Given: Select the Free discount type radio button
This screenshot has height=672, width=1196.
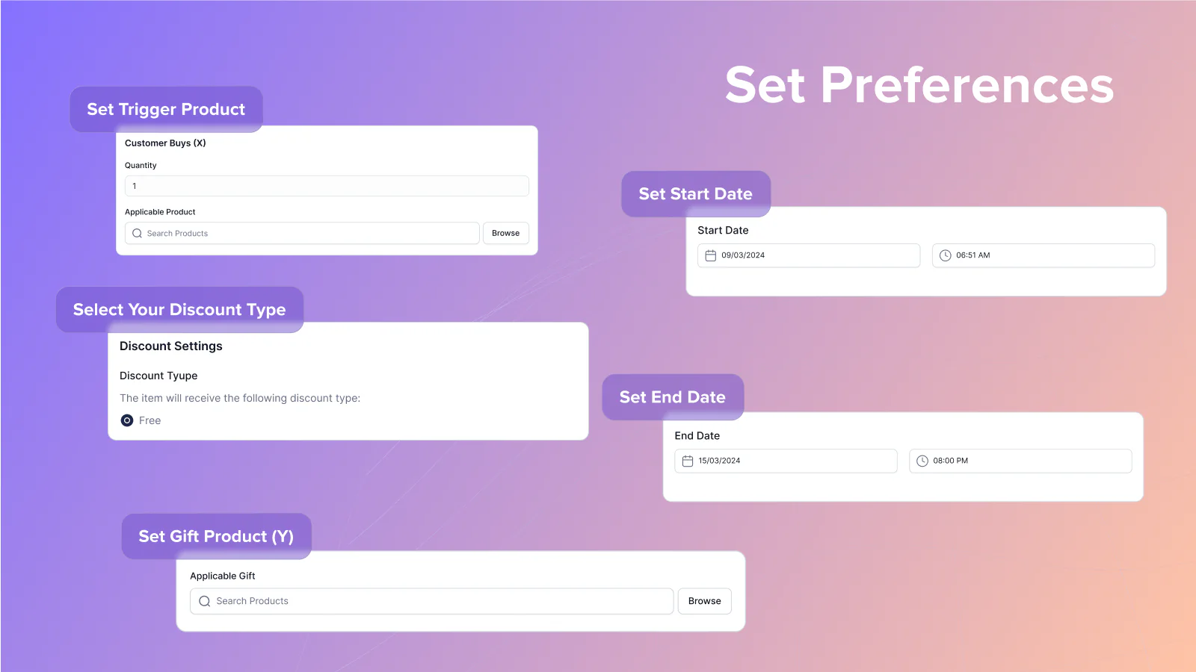Looking at the screenshot, I should click(x=127, y=420).
